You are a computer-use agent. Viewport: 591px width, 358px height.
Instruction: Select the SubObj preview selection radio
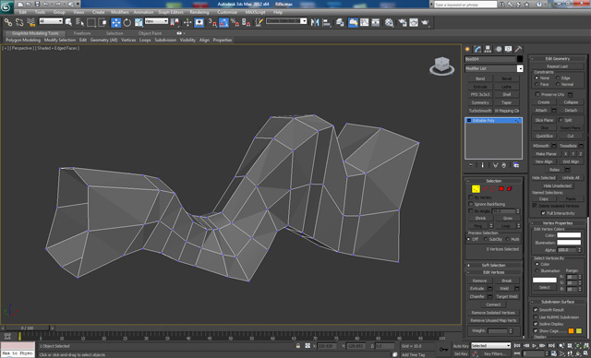pos(485,239)
